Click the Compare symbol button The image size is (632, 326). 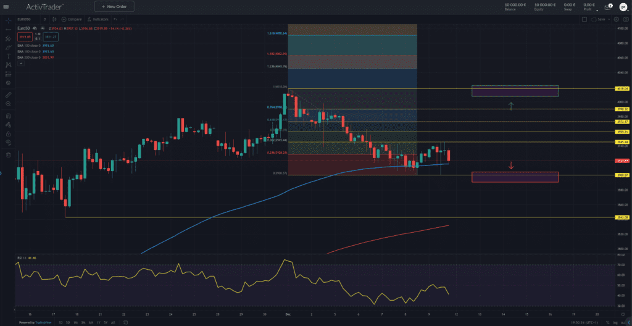(x=72, y=19)
